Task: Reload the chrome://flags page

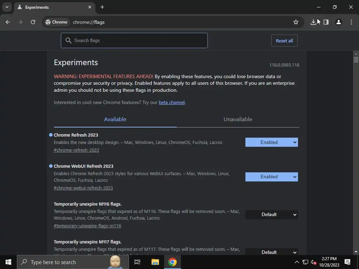Action: coord(33,22)
